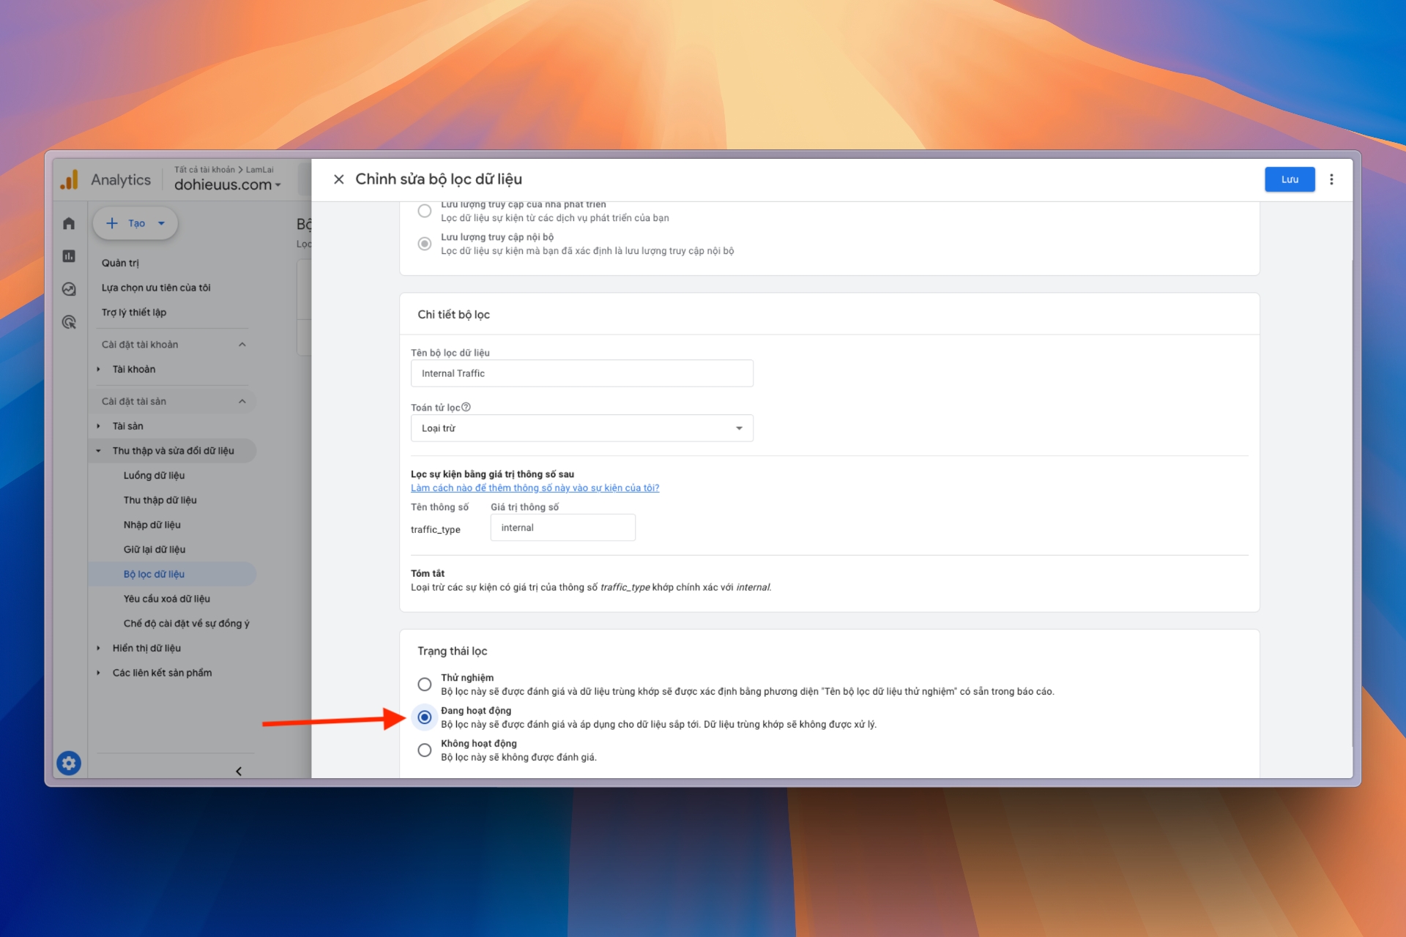Click the Internal Traffic filter name field
Screen dimensions: 1406x937
tap(581, 373)
